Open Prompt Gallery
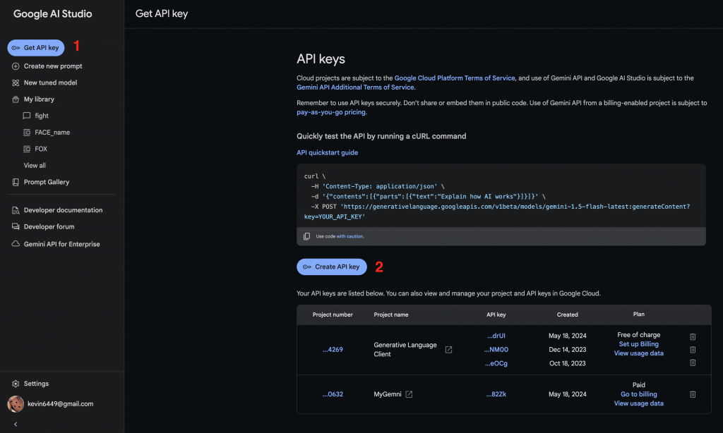Screen dimensions: 723x433 [x=47, y=183]
